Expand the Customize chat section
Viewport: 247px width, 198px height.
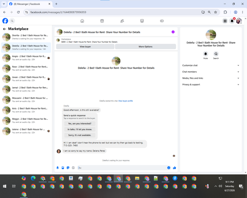pyautogui.click(x=211, y=65)
